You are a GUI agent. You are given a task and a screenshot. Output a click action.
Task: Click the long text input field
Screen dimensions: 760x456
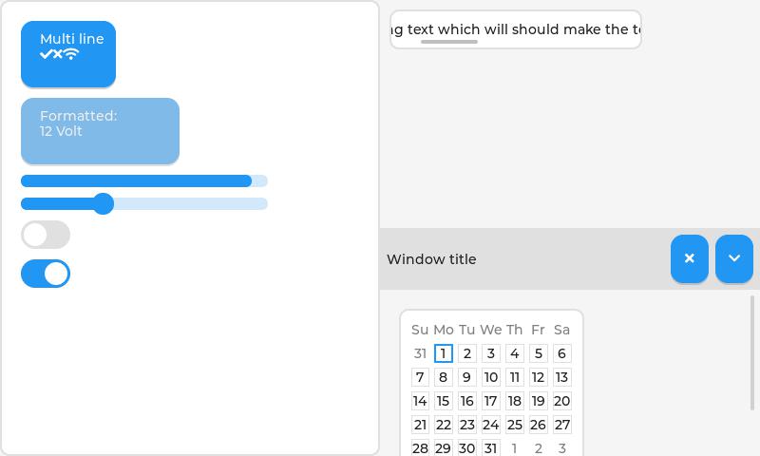[516, 29]
